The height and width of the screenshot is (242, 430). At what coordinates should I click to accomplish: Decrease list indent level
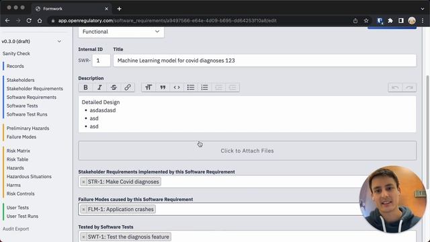pyautogui.click(x=218, y=87)
